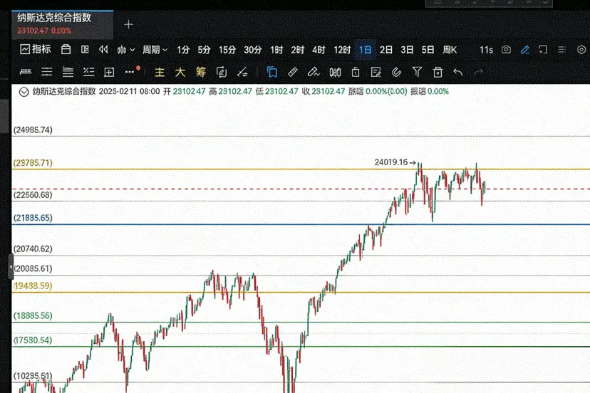Click the boxed plus drawing tool
This screenshot has height=393, width=590.
pyautogui.click(x=109, y=72)
